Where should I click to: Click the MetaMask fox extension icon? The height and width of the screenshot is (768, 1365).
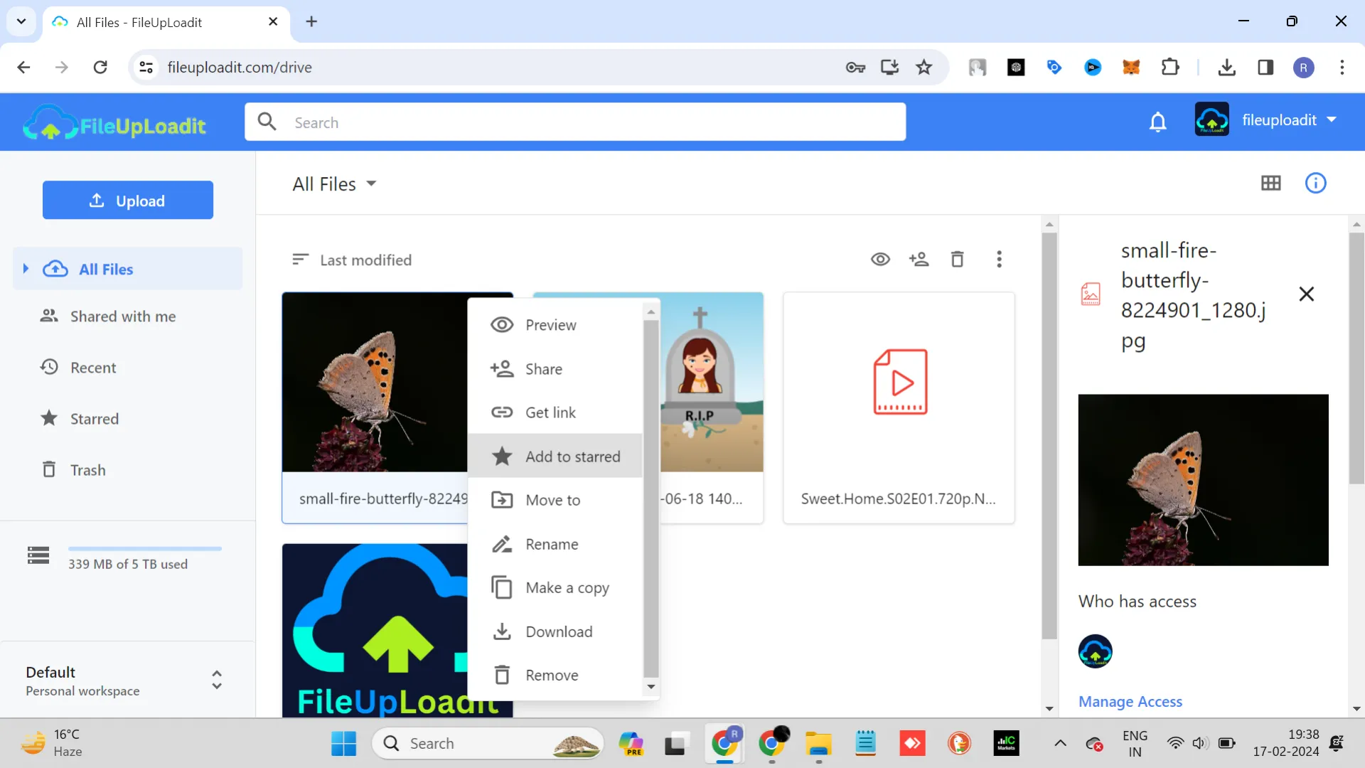1131,68
